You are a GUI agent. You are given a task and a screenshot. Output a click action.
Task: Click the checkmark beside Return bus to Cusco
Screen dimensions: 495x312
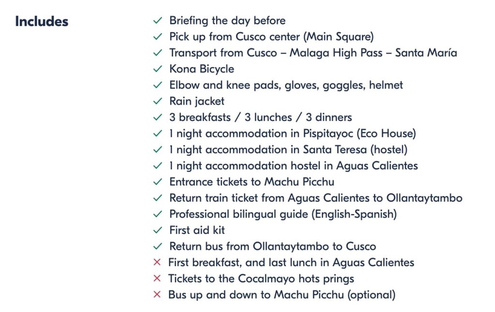157,246
